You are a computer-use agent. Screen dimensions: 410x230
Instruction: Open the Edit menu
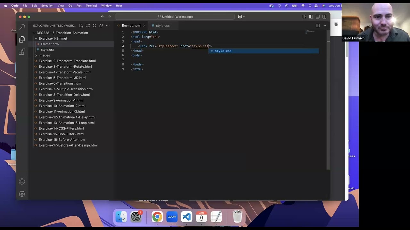(34, 6)
